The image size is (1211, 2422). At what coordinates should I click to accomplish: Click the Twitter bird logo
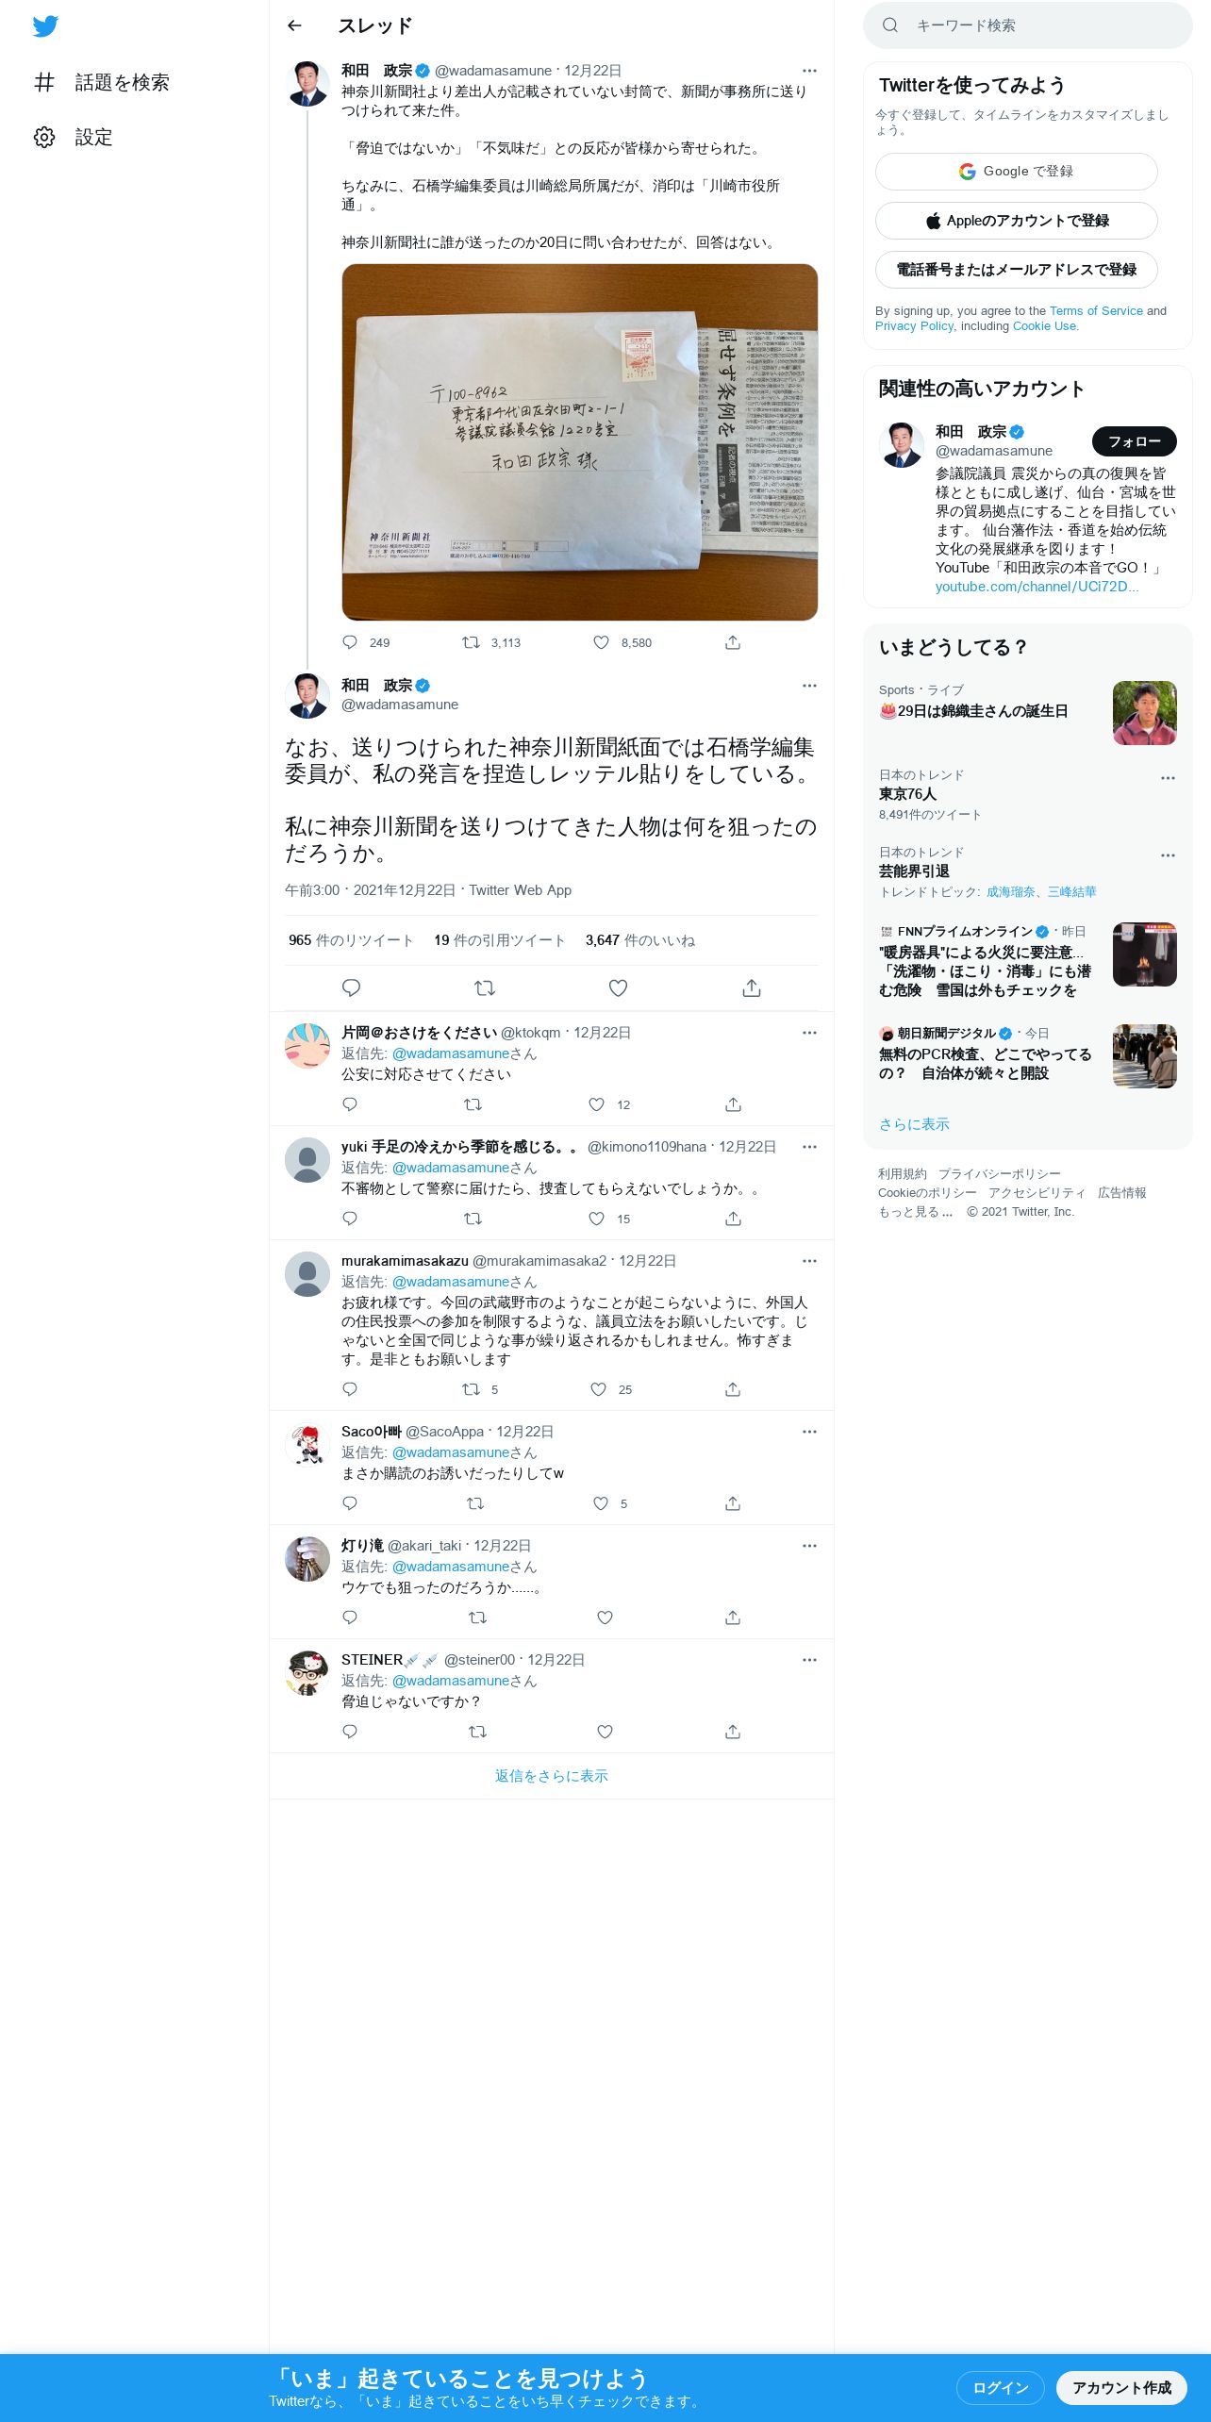45,25
